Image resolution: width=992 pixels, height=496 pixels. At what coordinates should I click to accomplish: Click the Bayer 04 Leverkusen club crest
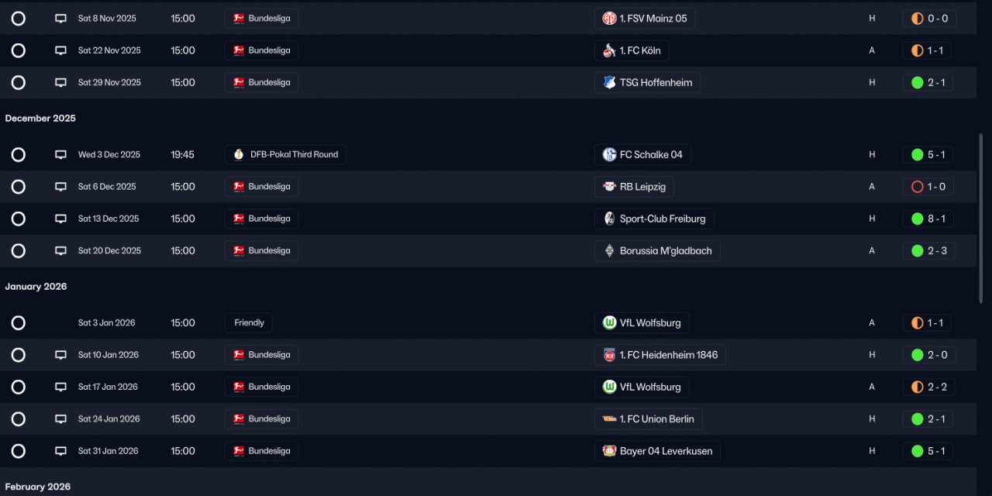click(610, 451)
